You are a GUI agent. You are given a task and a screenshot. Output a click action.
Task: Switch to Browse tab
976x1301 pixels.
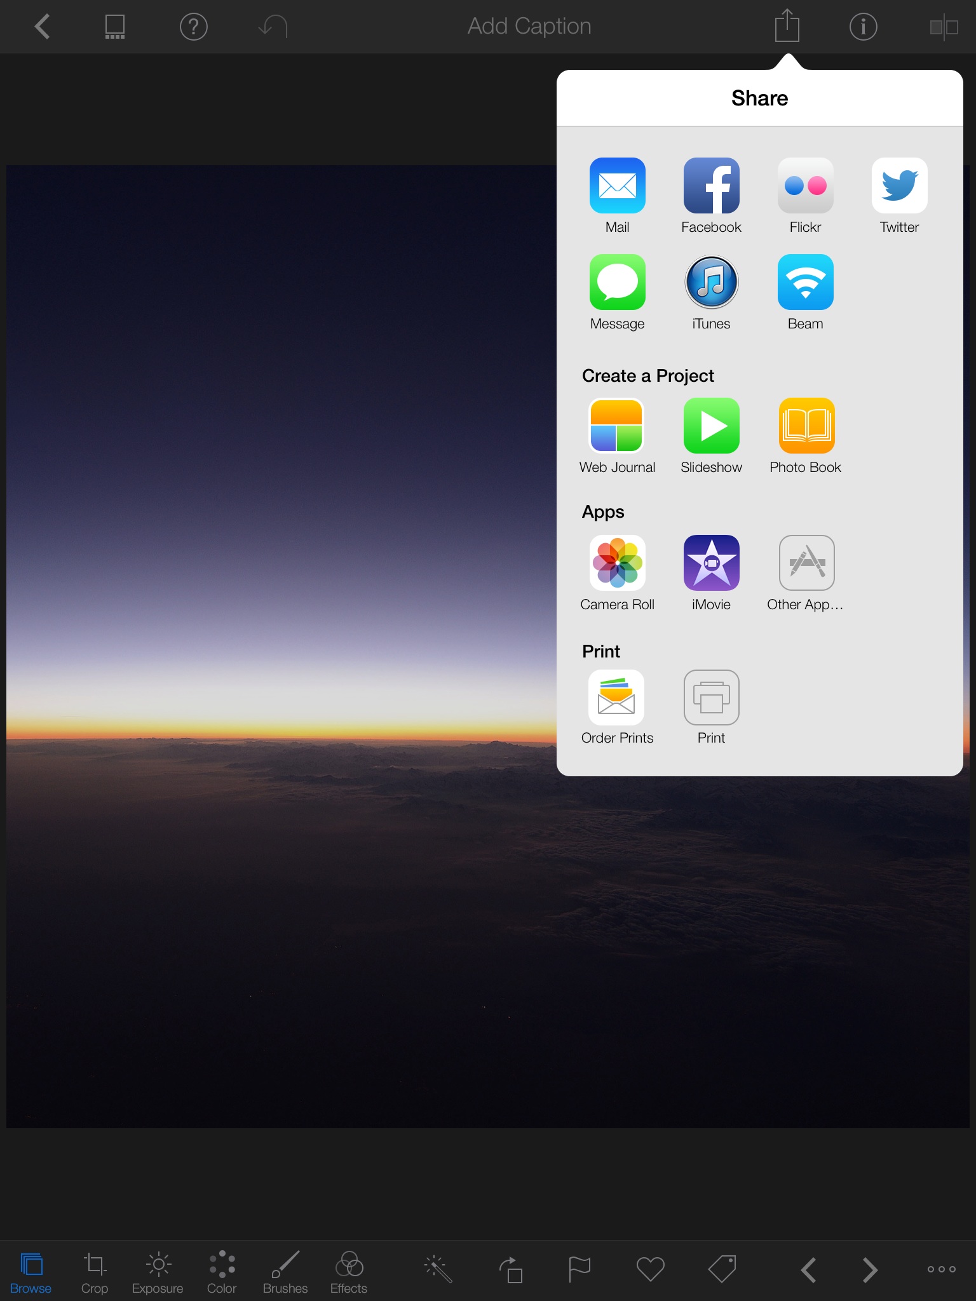point(30,1272)
